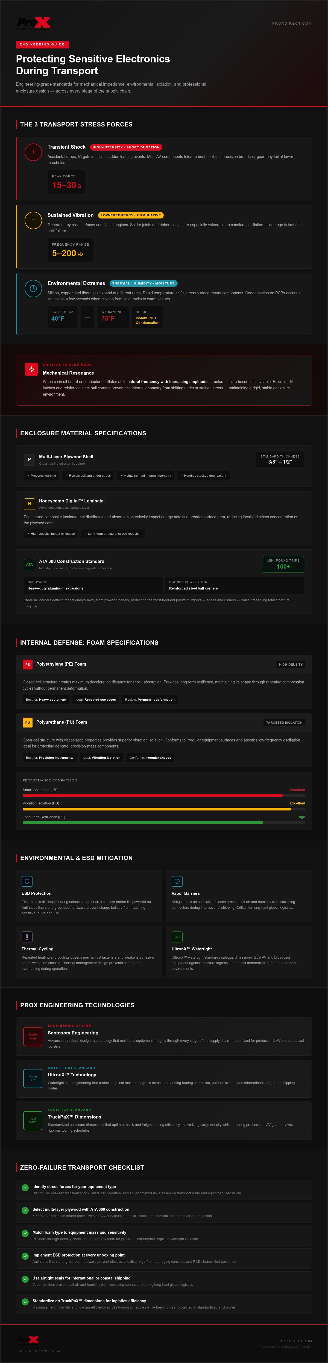The image size is (328, 1363).
Task: Click the Targeted Isolation label on PU Foam
Action: click(284, 722)
